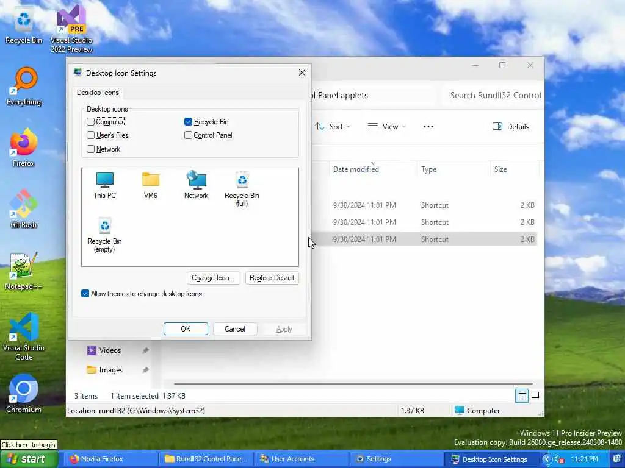
Task: Click the horizontal scrollbar in Explorer
Action: (x=353, y=384)
